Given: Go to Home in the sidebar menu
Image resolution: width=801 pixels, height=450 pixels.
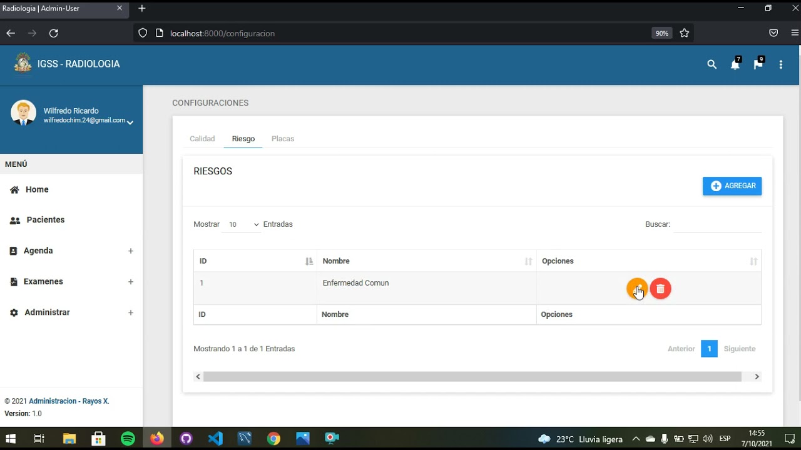Looking at the screenshot, I should 37,189.
